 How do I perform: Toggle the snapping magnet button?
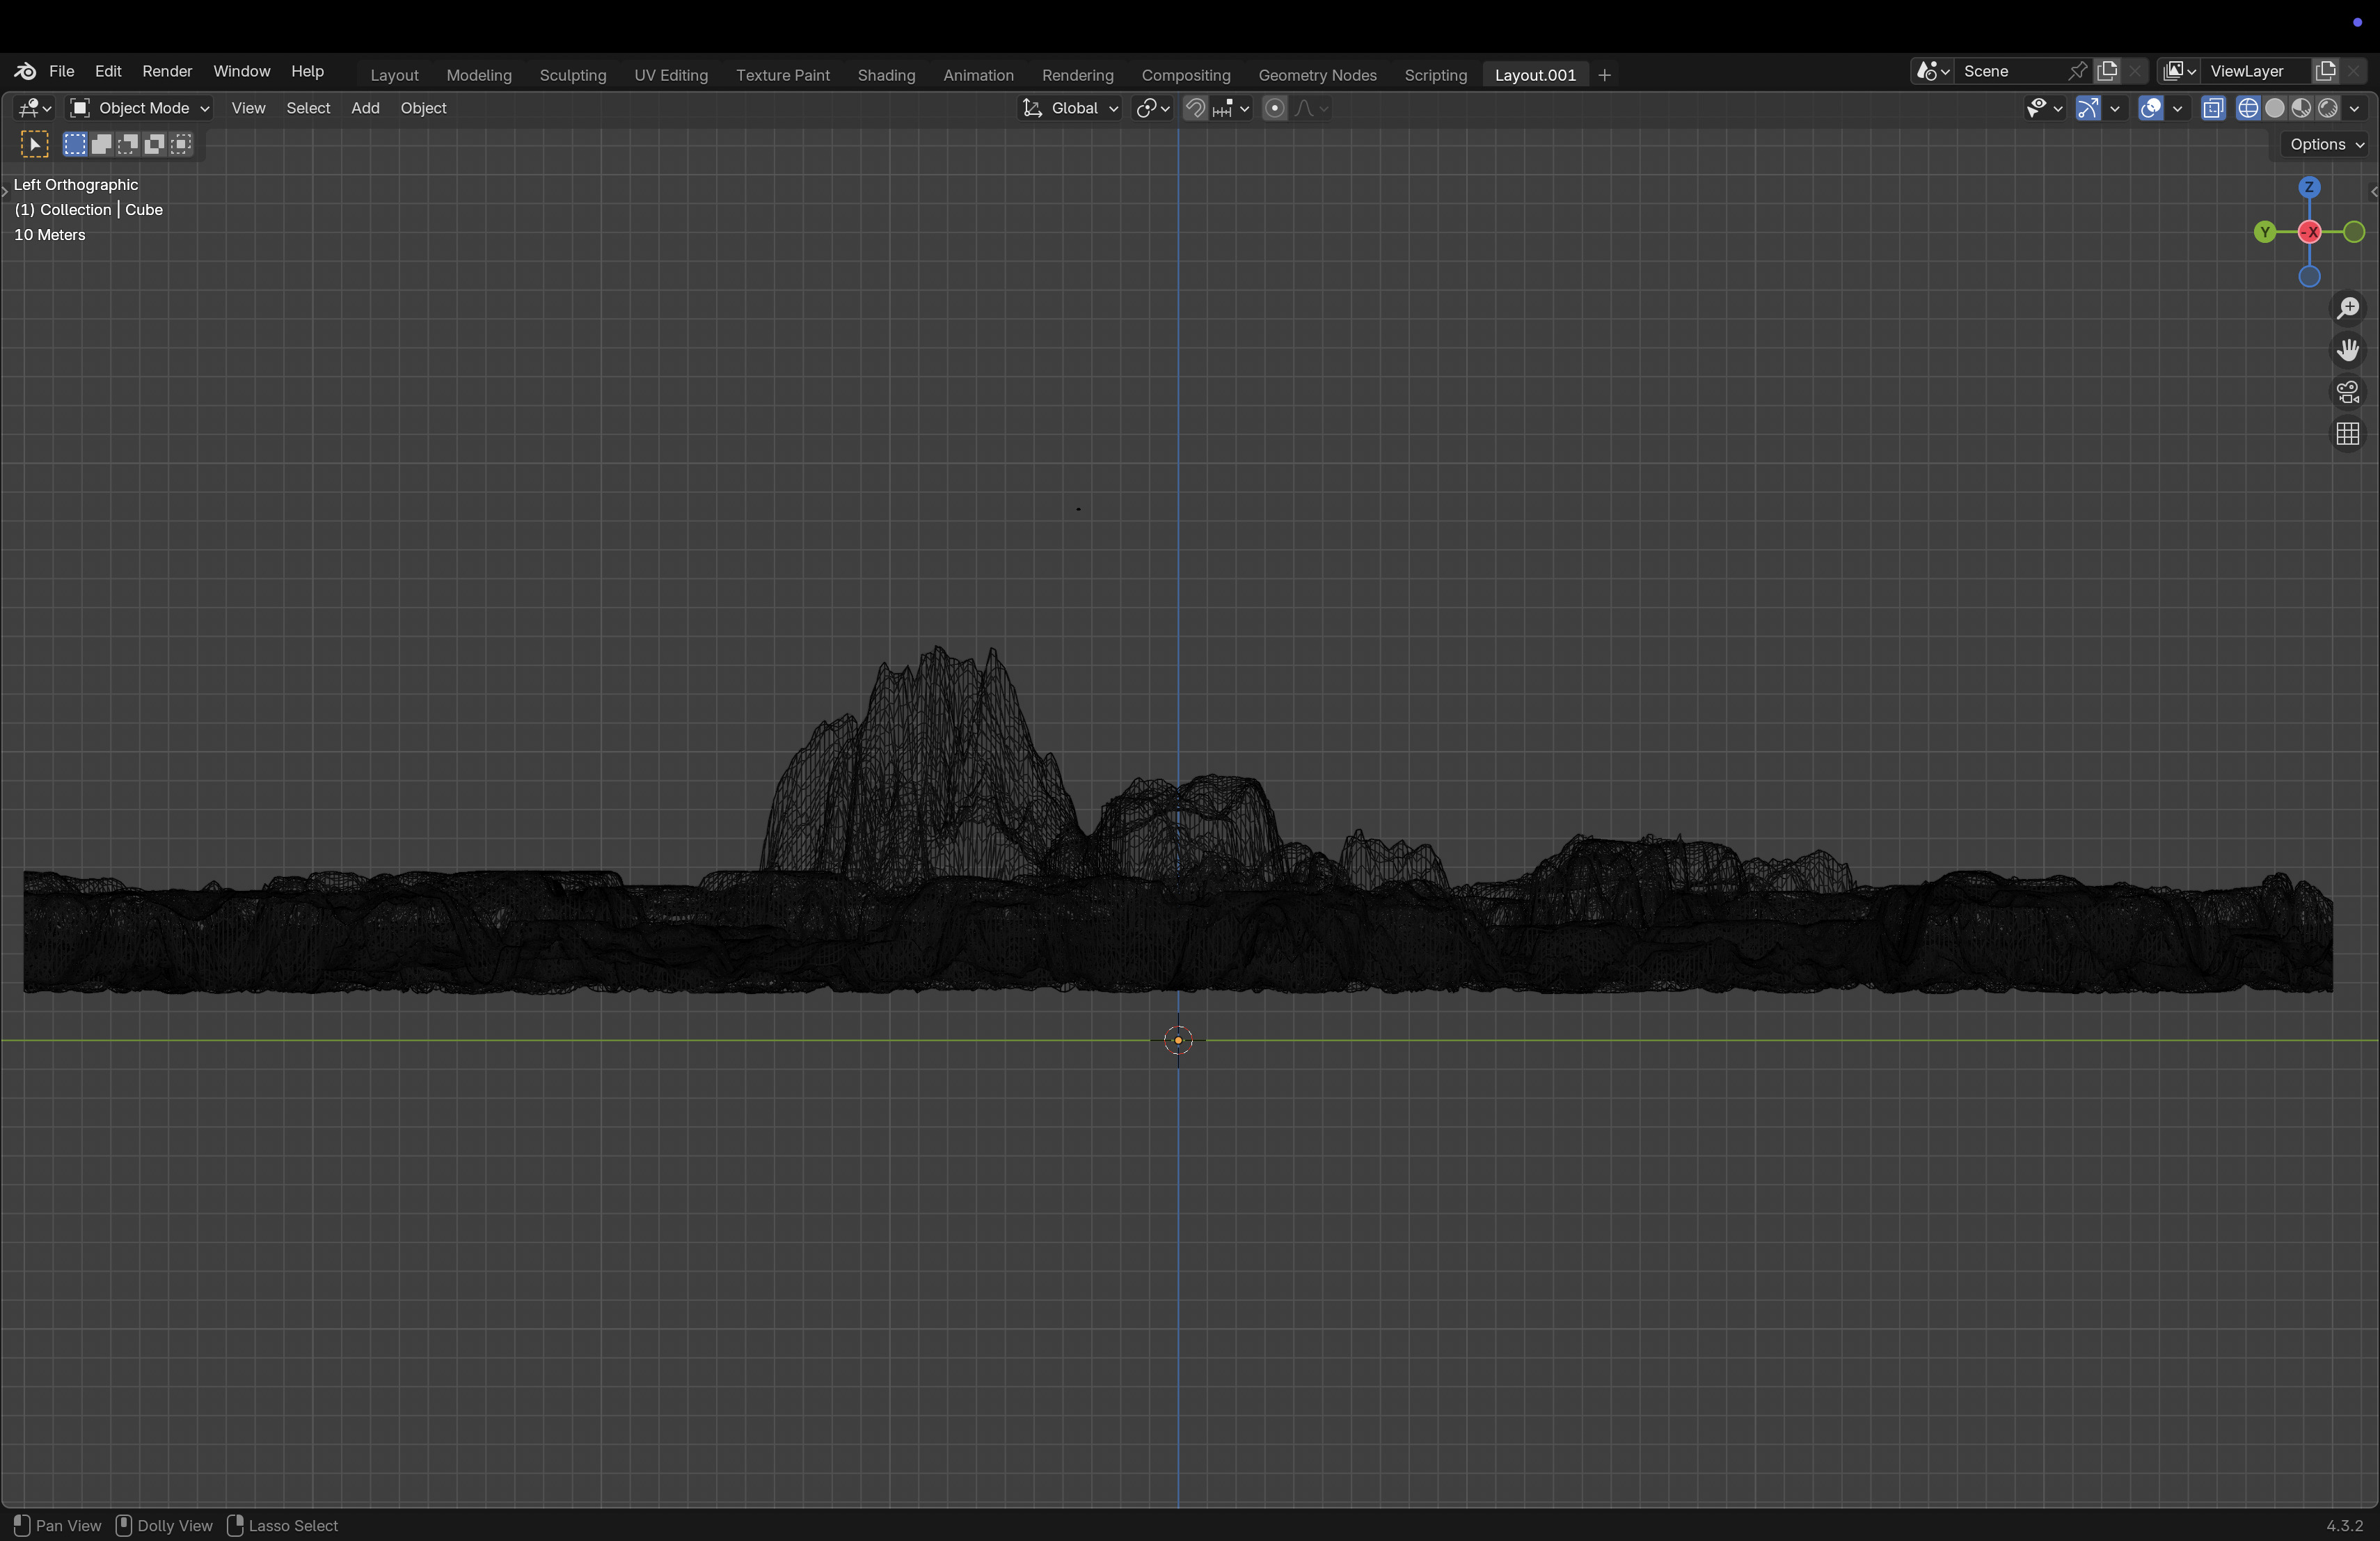[x=1195, y=108]
